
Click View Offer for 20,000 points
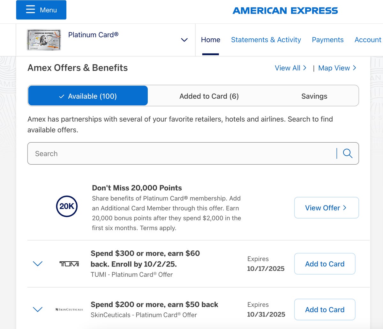coord(326,208)
